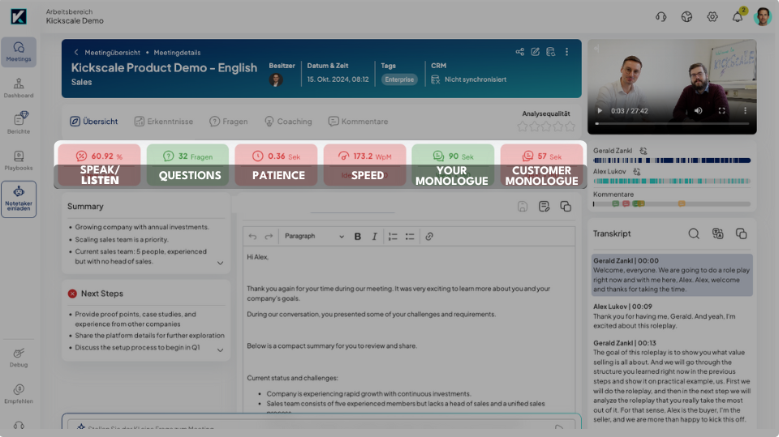
Task: Click the owner avatar under Besitzer
Action: [276, 79]
